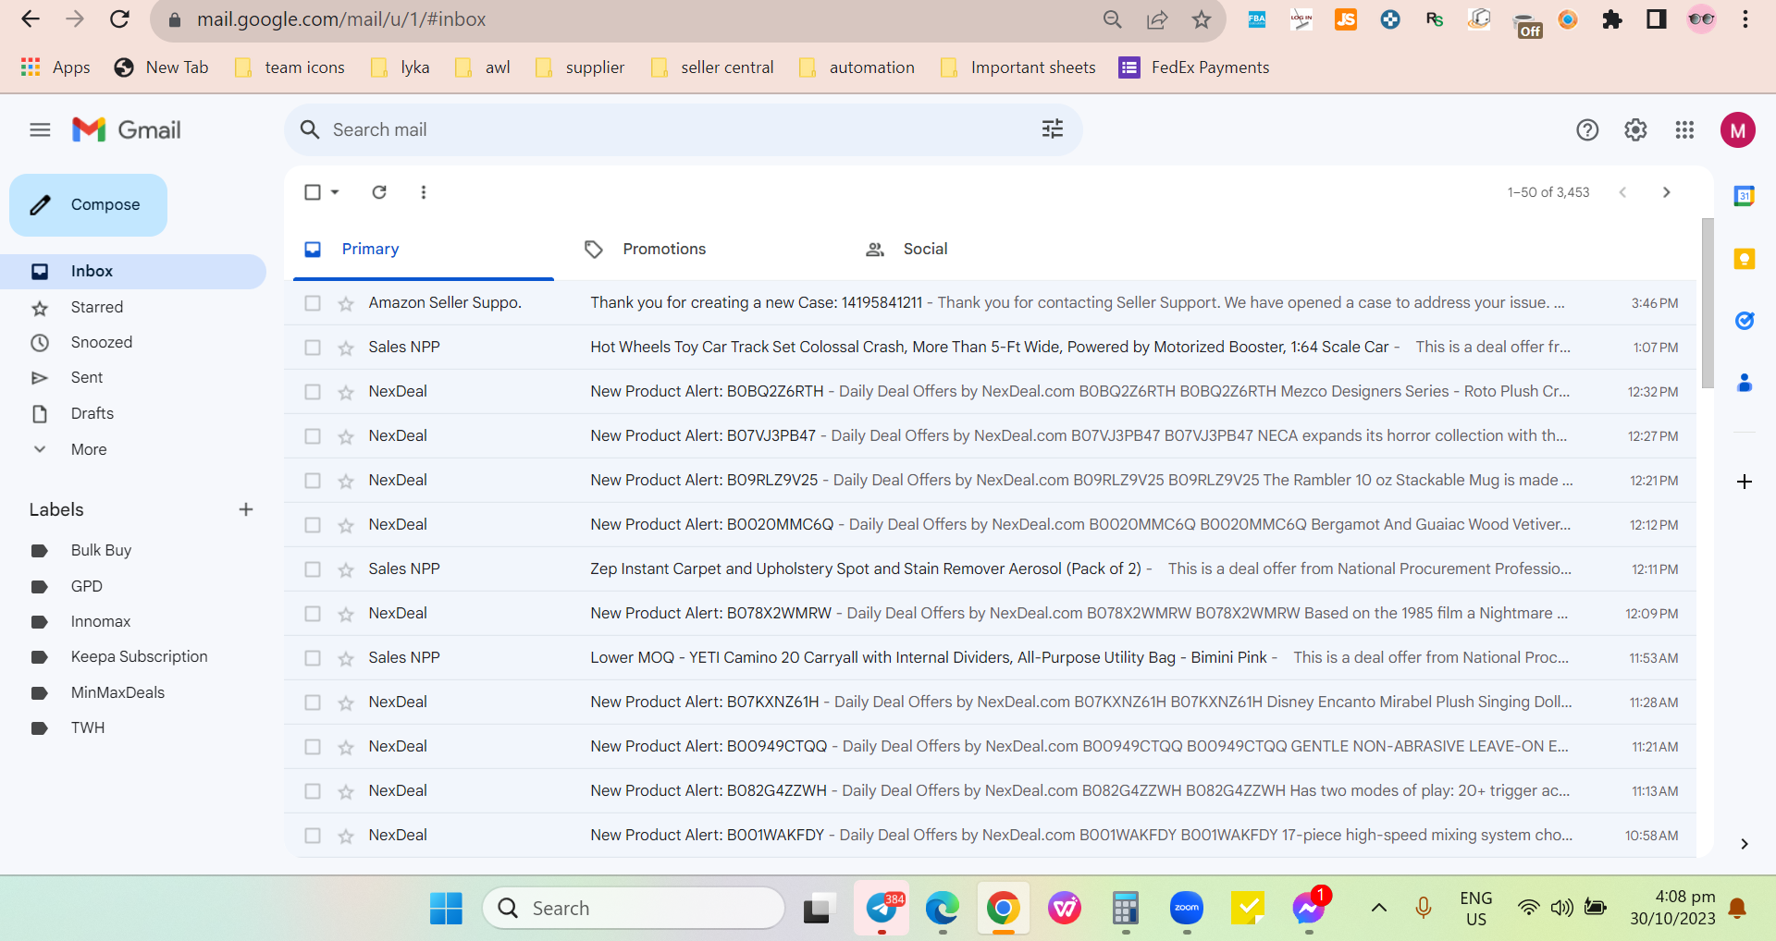Image resolution: width=1776 pixels, height=941 pixels.
Task: Open Google Calendar in side panel
Action: click(1745, 196)
